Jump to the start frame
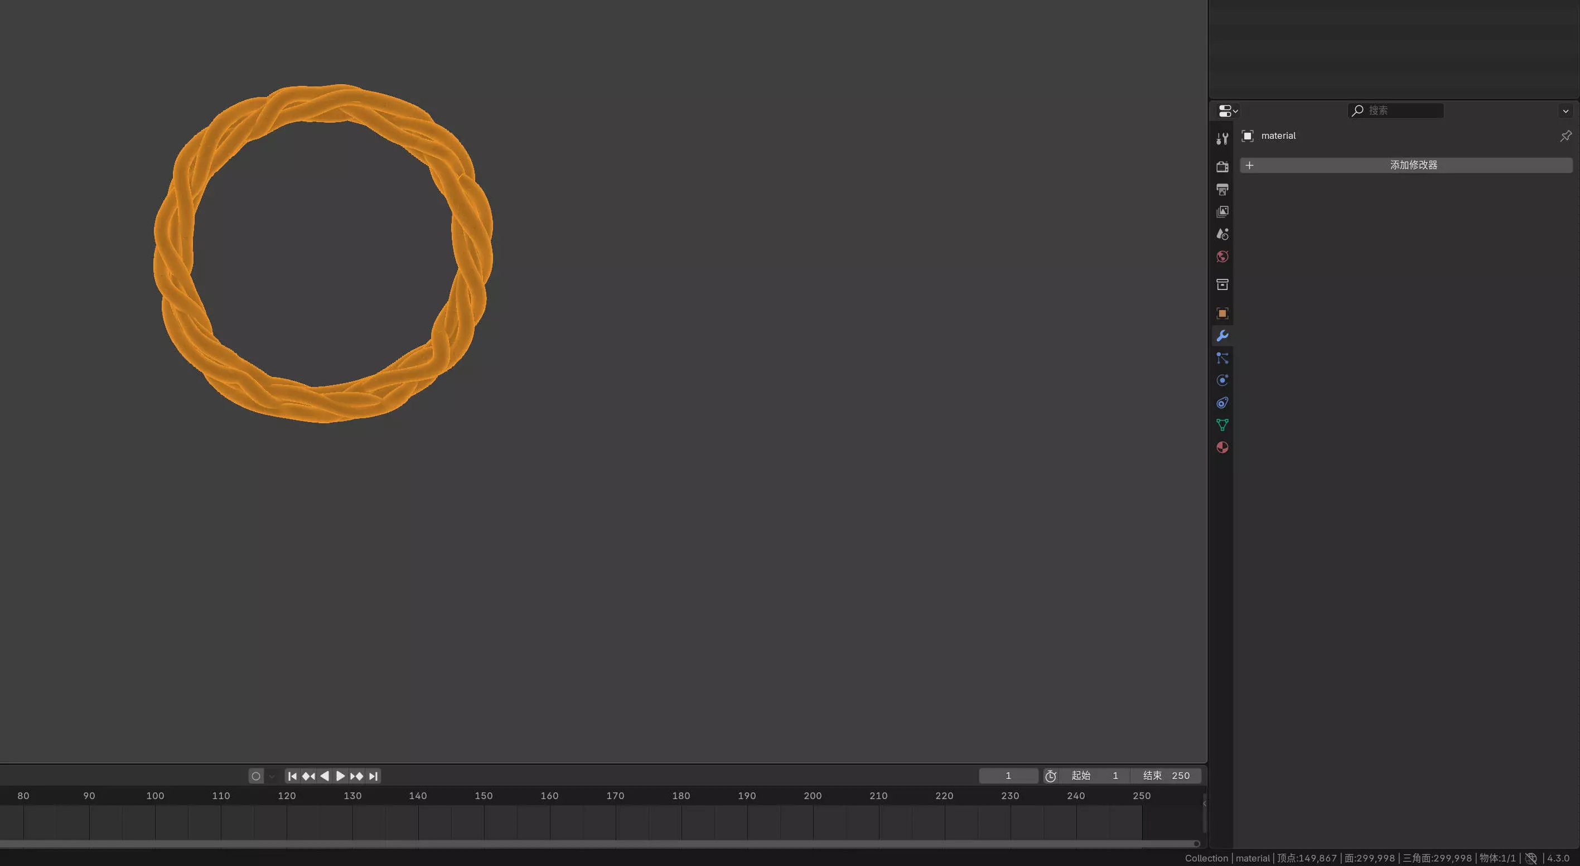1580x866 pixels. coord(293,776)
